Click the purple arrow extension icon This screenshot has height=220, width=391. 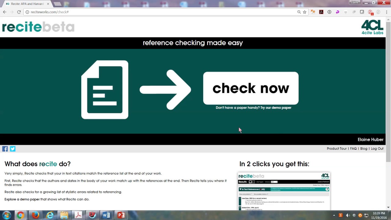click(338, 12)
